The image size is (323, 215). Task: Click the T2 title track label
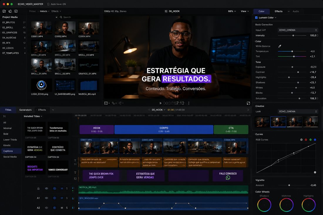(75, 179)
